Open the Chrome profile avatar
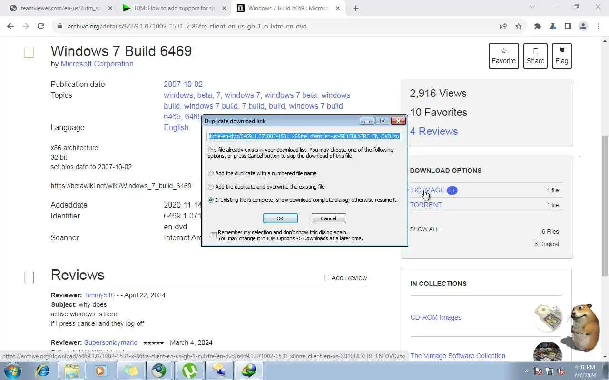 [583, 26]
